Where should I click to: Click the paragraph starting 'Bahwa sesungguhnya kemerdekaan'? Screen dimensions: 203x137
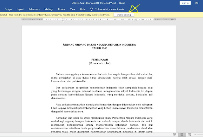[x=102, y=78]
